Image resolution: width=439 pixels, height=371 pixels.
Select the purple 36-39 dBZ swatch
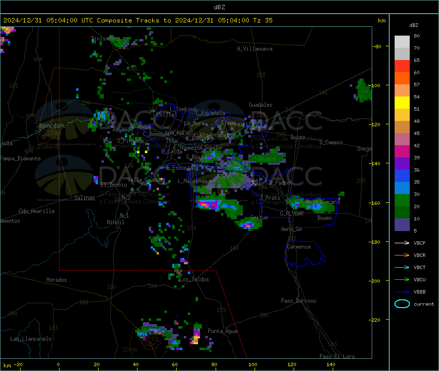tap(402, 164)
